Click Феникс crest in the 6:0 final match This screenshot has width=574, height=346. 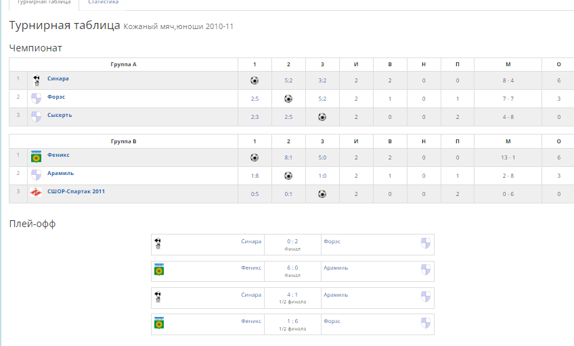coord(159,270)
